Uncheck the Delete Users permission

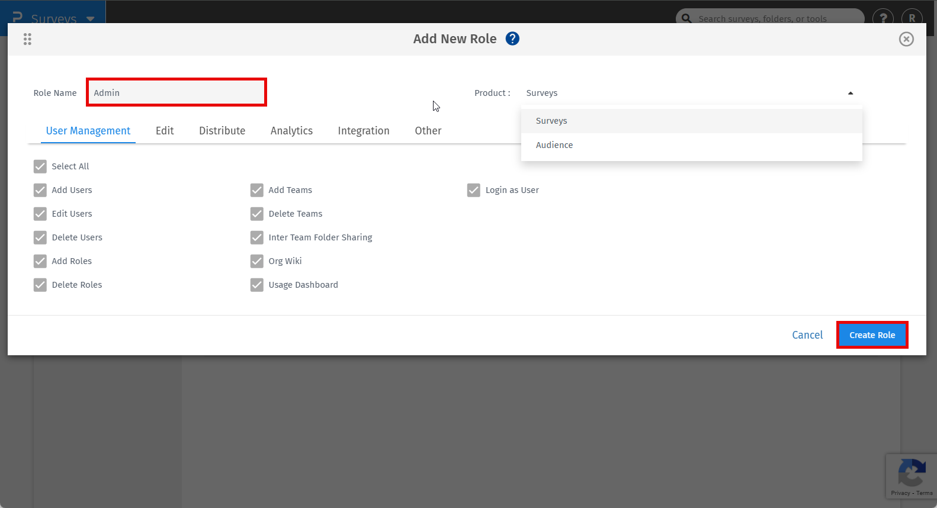tap(40, 237)
